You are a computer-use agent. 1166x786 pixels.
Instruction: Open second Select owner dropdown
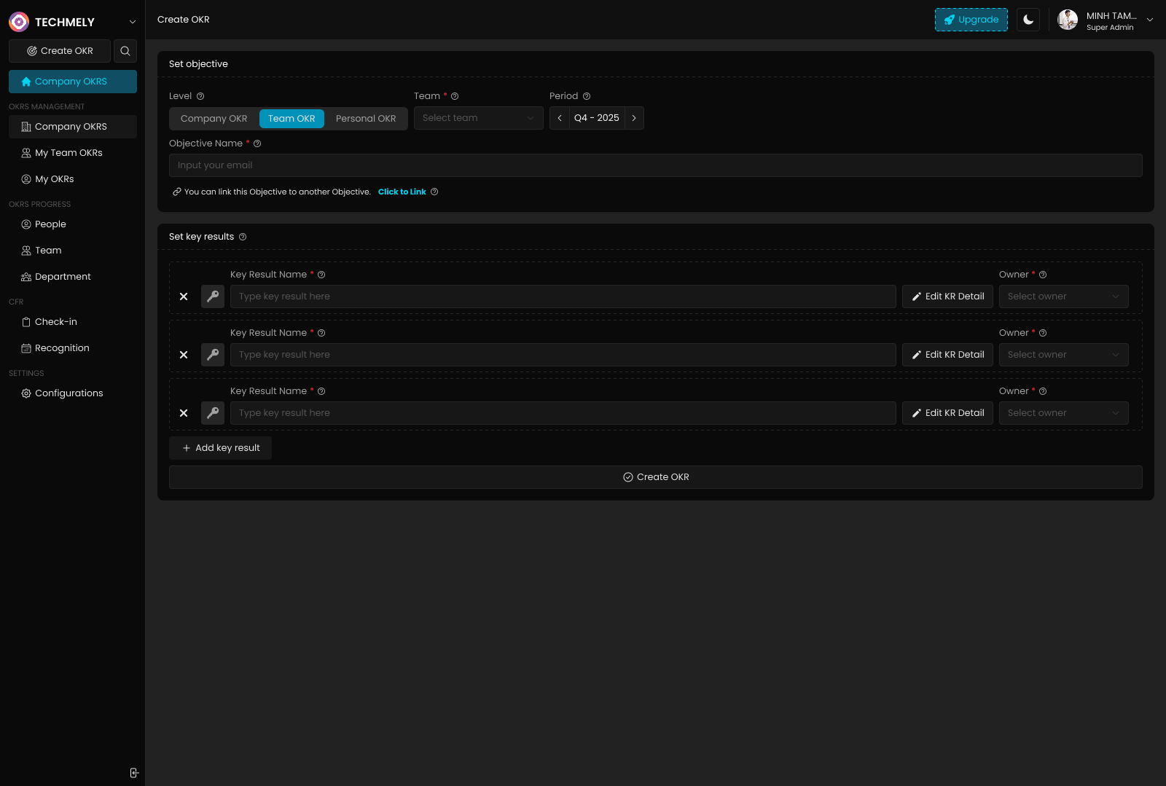coord(1064,355)
